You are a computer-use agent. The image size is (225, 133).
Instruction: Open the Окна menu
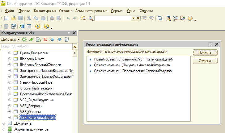[x=131, y=11]
